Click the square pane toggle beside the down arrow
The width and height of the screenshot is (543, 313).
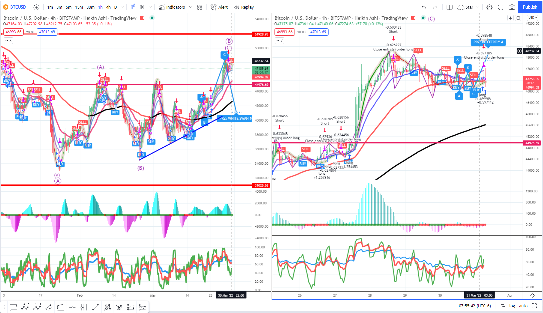(x=518, y=18)
